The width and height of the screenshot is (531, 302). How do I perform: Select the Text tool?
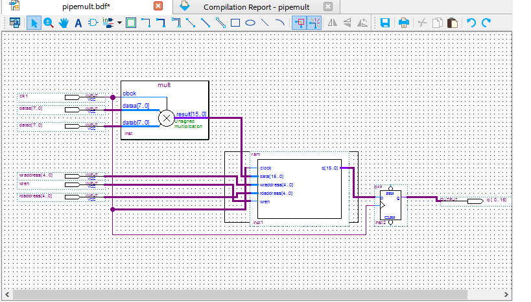tap(78, 23)
